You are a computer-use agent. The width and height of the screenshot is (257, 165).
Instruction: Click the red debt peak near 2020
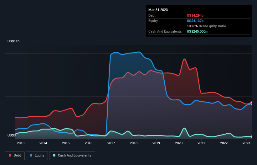point(184,59)
